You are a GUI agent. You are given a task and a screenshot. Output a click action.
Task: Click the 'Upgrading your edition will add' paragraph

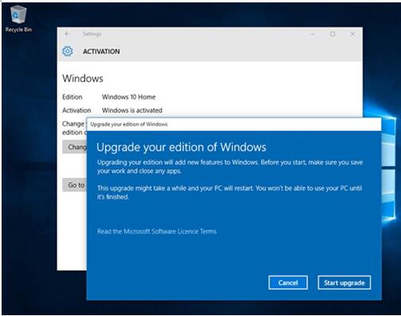coord(230,166)
